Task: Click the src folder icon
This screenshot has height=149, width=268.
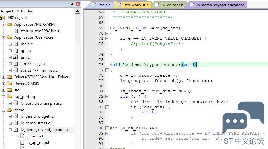Action: [9, 90]
